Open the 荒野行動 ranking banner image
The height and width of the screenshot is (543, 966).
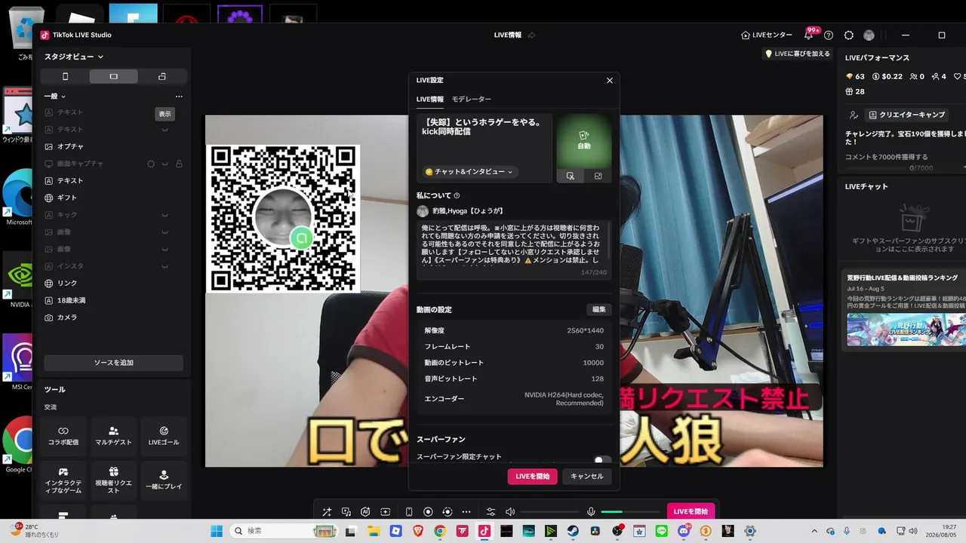coord(906,330)
